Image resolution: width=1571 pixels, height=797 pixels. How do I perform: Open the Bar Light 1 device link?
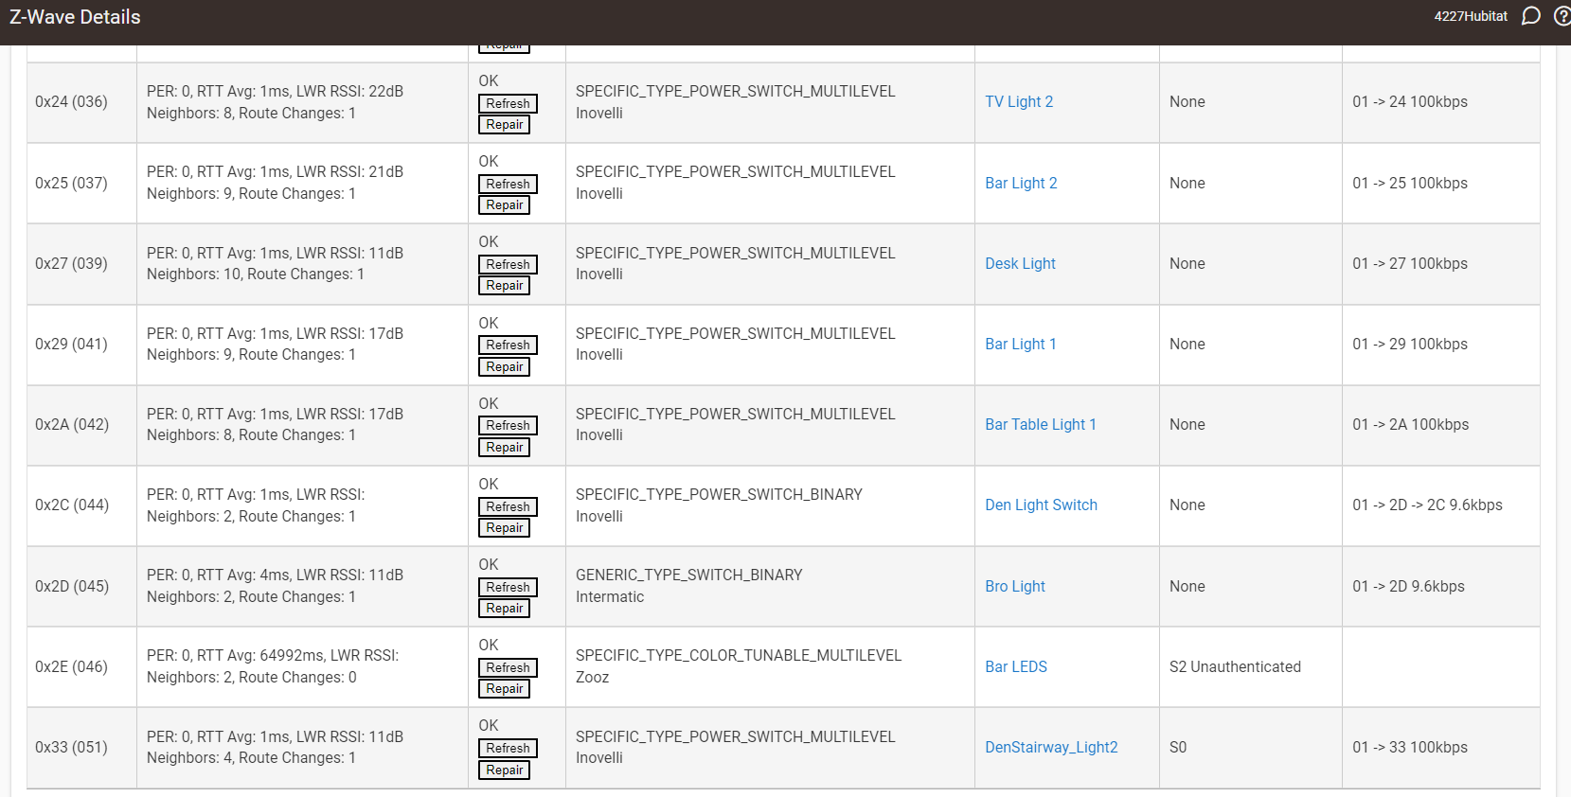tap(1021, 344)
